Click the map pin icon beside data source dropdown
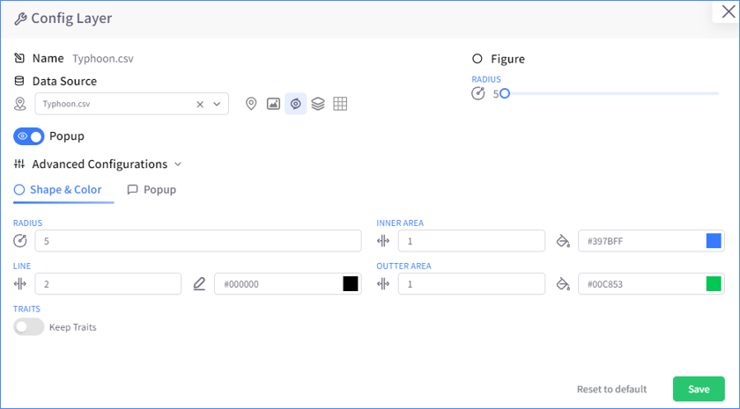This screenshot has height=409, width=740. [19, 104]
